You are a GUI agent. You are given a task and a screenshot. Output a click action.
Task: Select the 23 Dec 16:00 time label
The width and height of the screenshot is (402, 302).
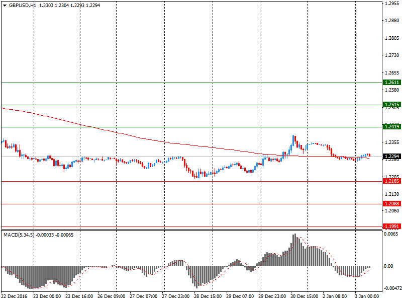(x=79, y=296)
